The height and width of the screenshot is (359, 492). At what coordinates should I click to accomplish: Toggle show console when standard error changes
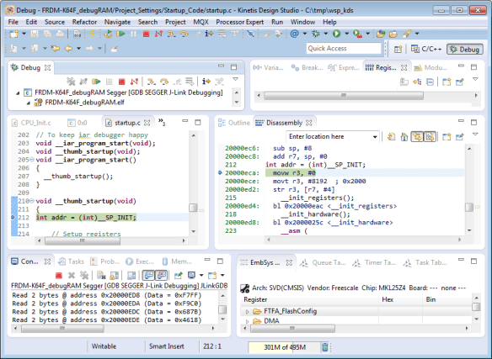pyautogui.click(x=161, y=276)
